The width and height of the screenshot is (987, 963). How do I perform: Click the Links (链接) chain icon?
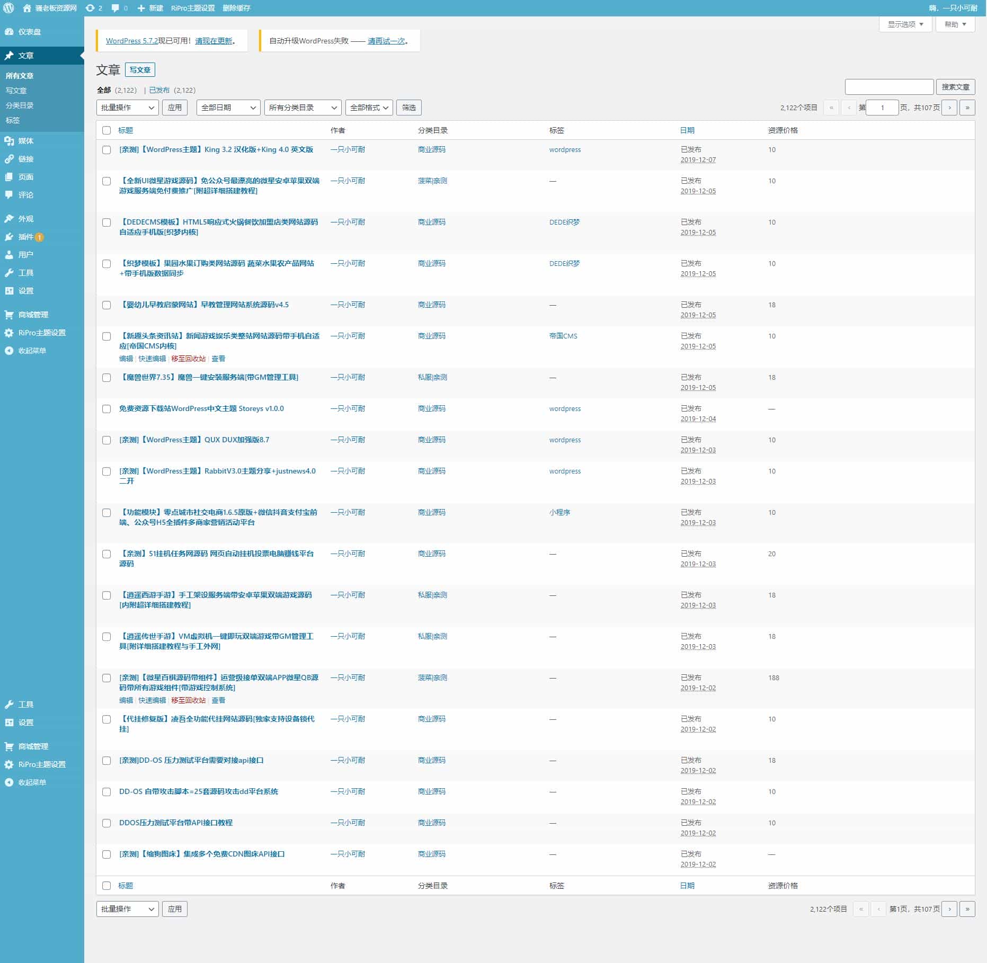9,159
